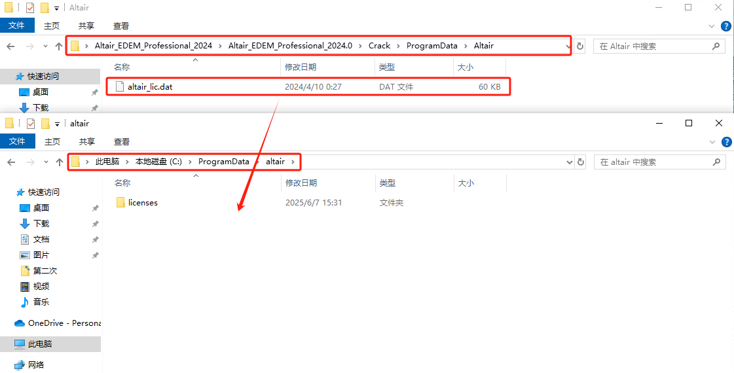Click 本地磁盘 (C:) breadcrumb segment
Image resolution: width=734 pixels, height=373 pixels.
tap(158, 162)
